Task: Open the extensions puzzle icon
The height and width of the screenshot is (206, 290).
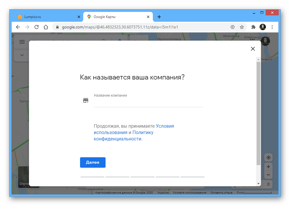Action: (253, 27)
